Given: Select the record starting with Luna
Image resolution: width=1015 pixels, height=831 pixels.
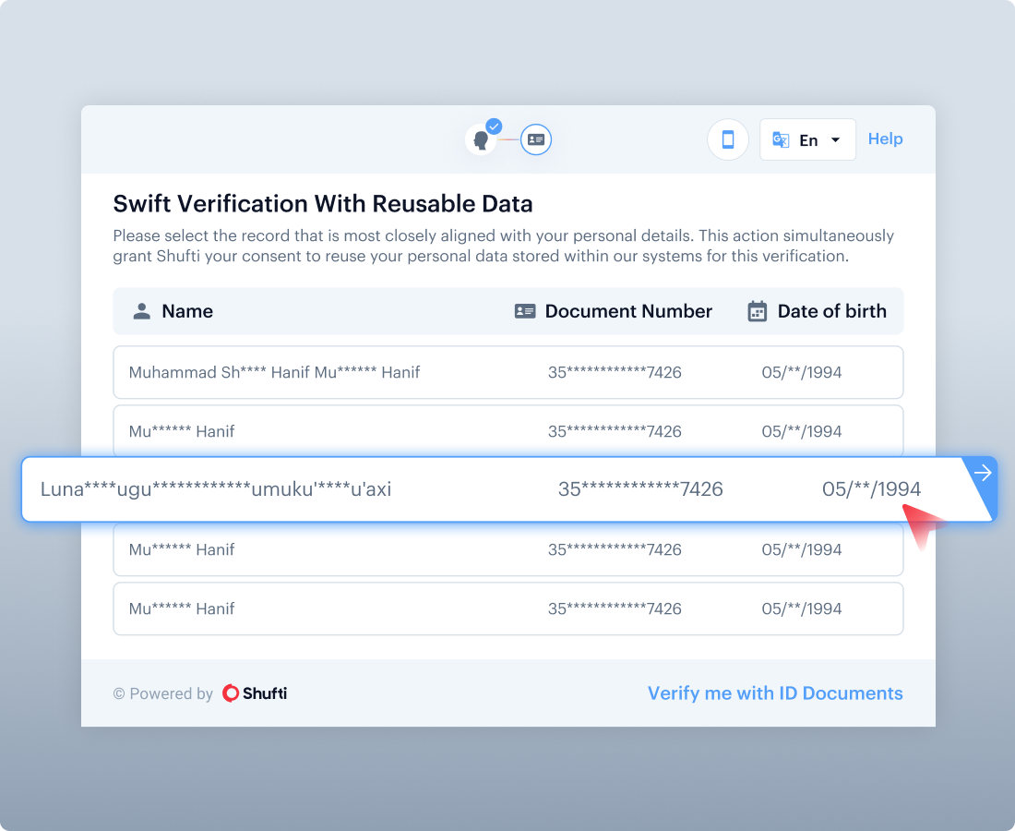Looking at the screenshot, I should (507, 489).
